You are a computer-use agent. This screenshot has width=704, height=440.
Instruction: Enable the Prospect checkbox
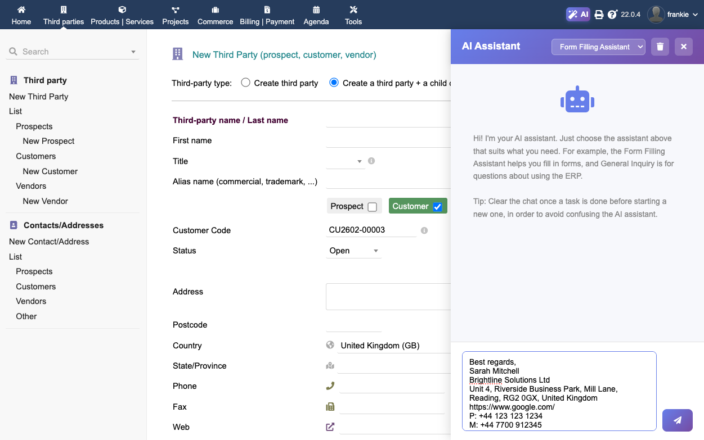(x=372, y=207)
